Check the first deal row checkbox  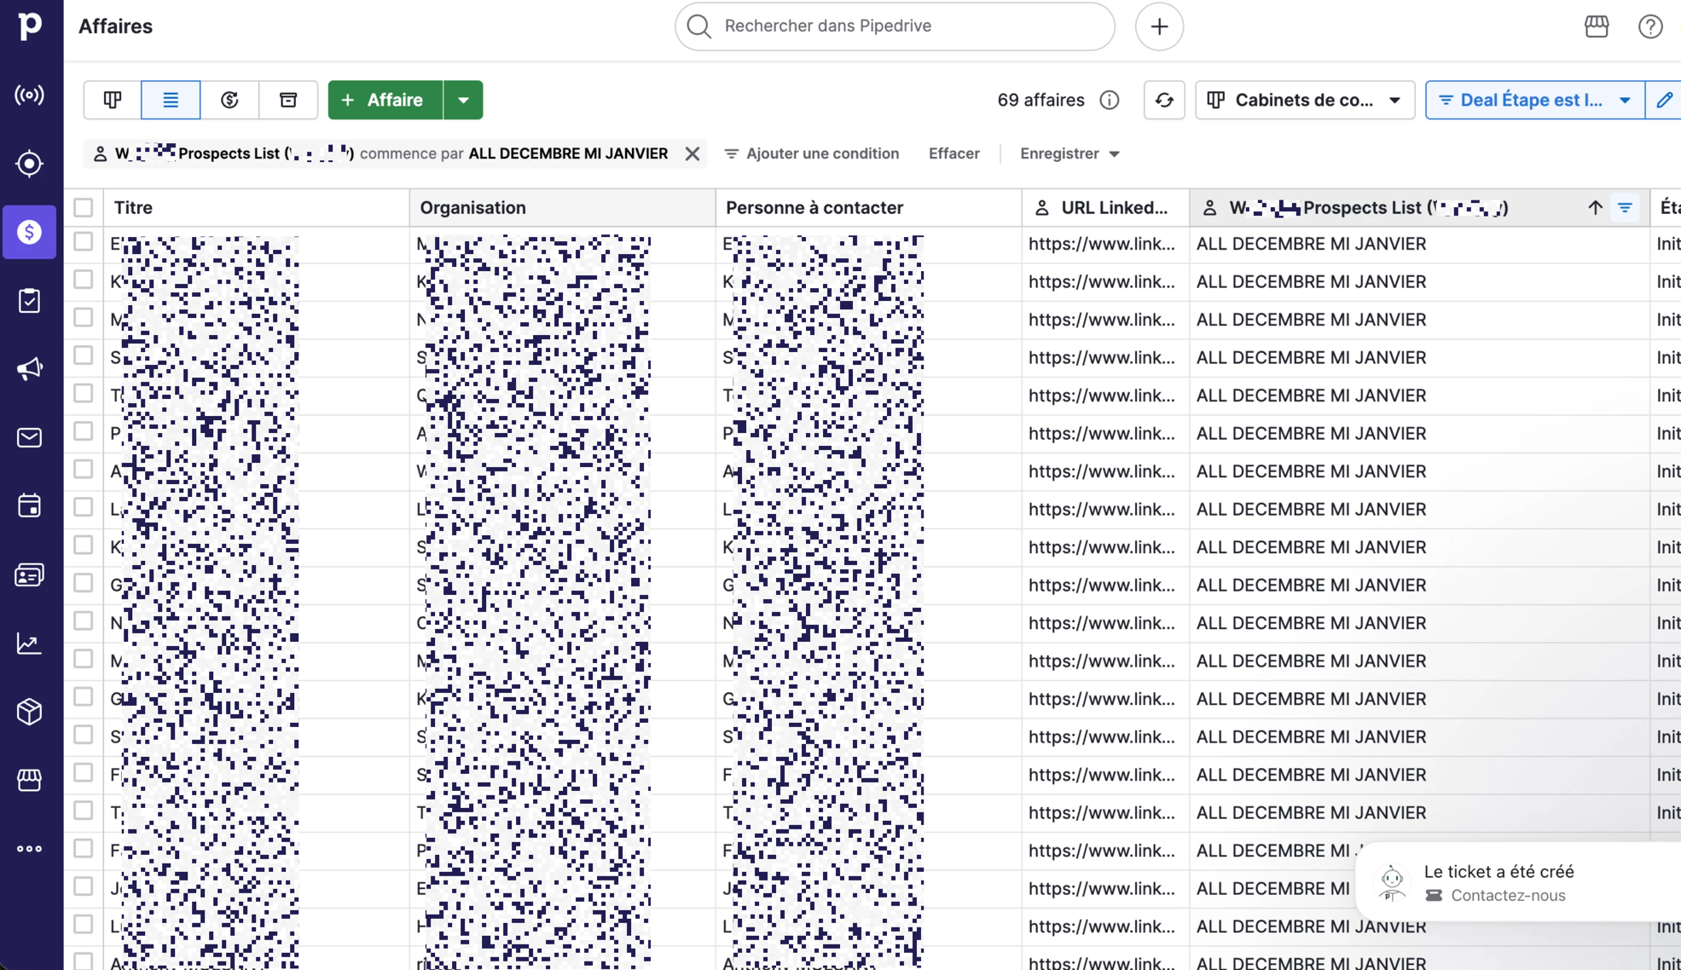(x=84, y=242)
